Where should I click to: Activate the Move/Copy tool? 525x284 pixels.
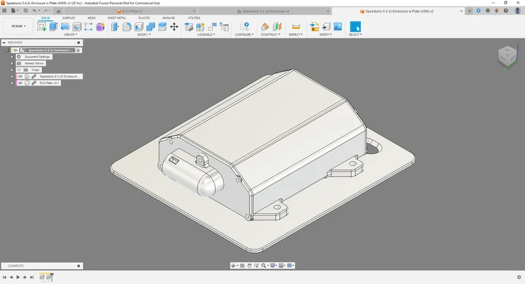174,27
